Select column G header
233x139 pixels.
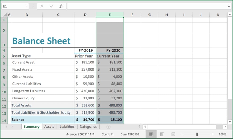(150, 15)
